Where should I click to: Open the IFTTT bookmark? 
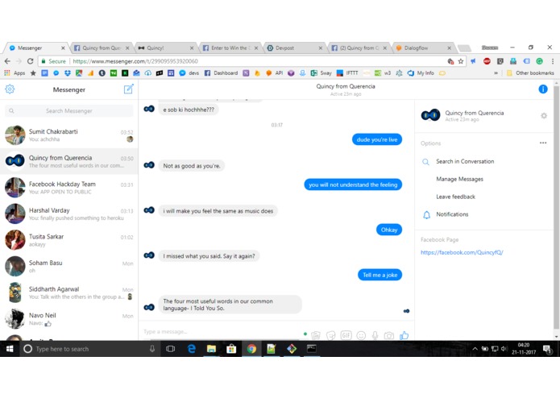(x=347, y=73)
